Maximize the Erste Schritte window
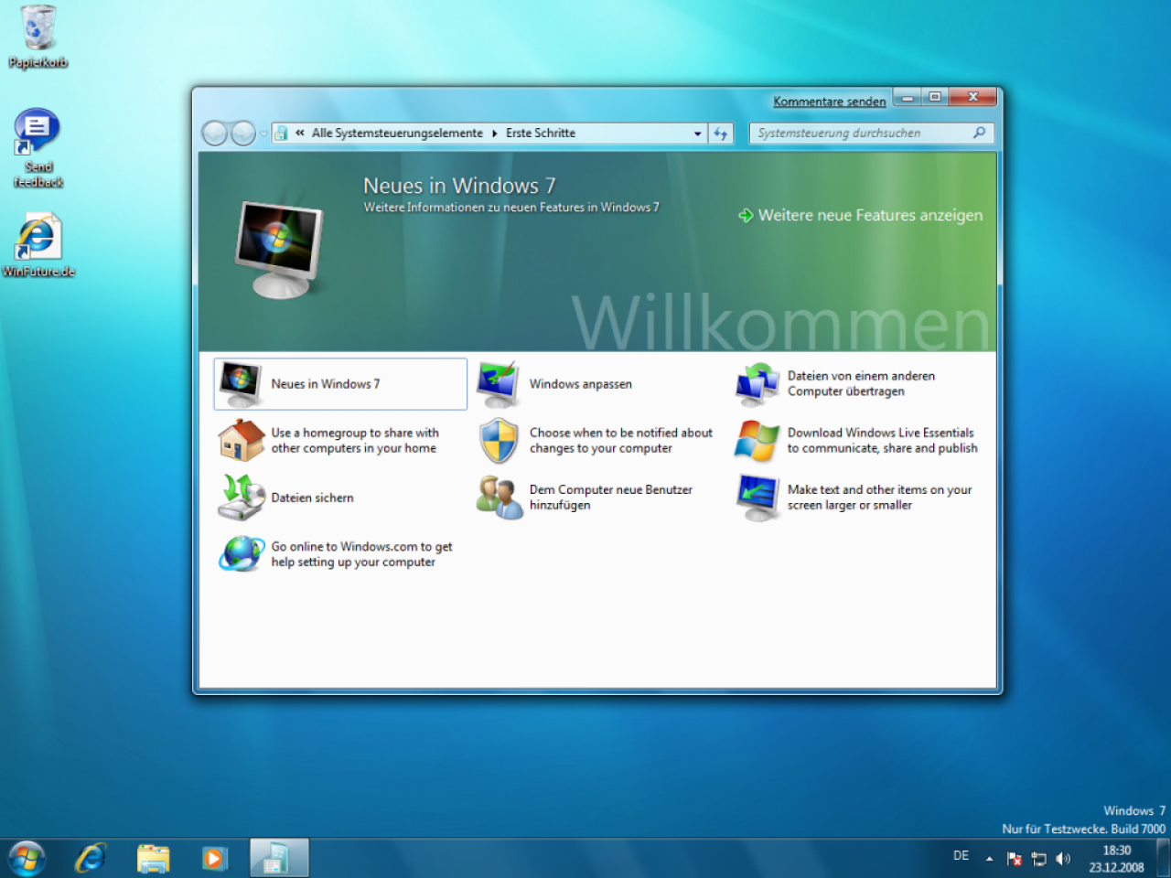Image resolution: width=1171 pixels, height=878 pixels. (935, 97)
